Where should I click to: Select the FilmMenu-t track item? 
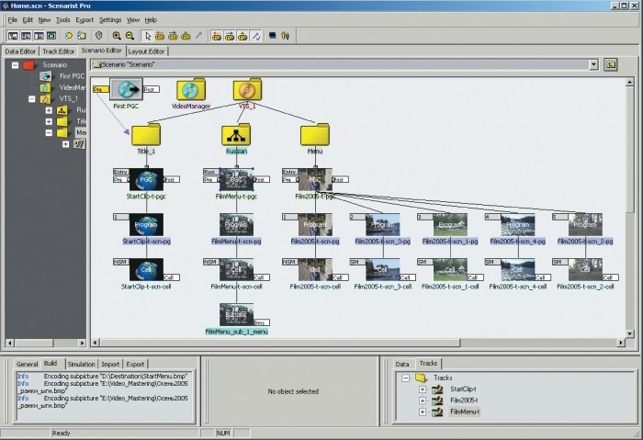[465, 412]
